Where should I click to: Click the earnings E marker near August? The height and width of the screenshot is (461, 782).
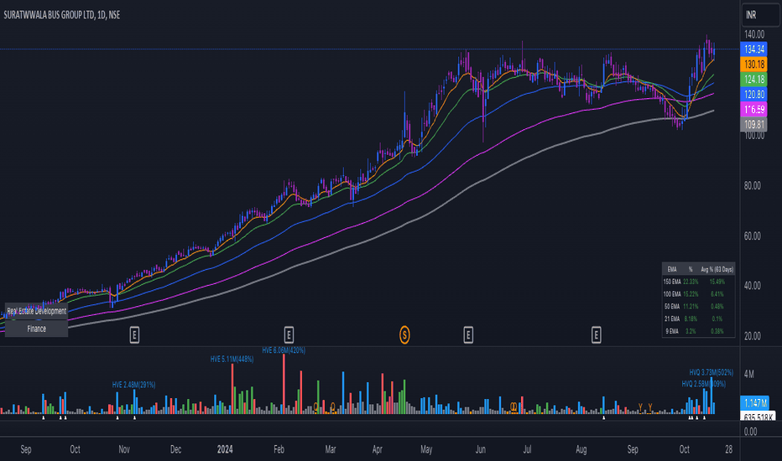(596, 335)
